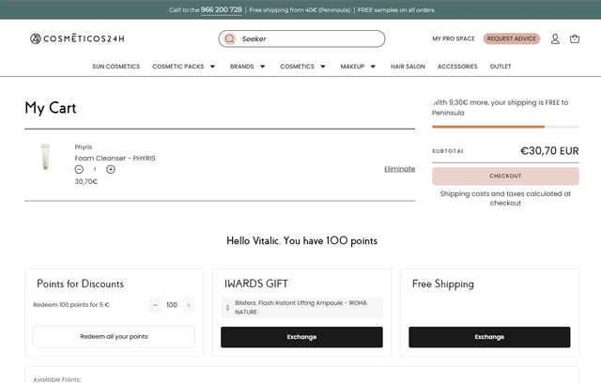Image resolution: width=601 pixels, height=383 pixels.
Task: Click the points value 100 field
Action: [172, 305]
